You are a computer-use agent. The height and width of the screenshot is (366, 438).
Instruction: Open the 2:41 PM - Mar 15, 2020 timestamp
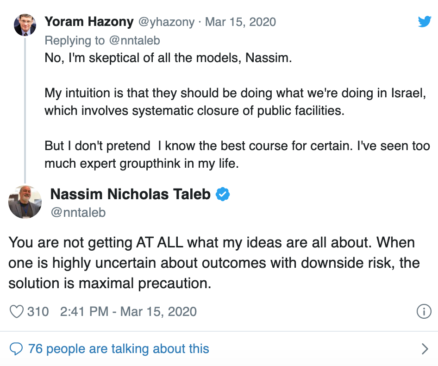coord(128,311)
